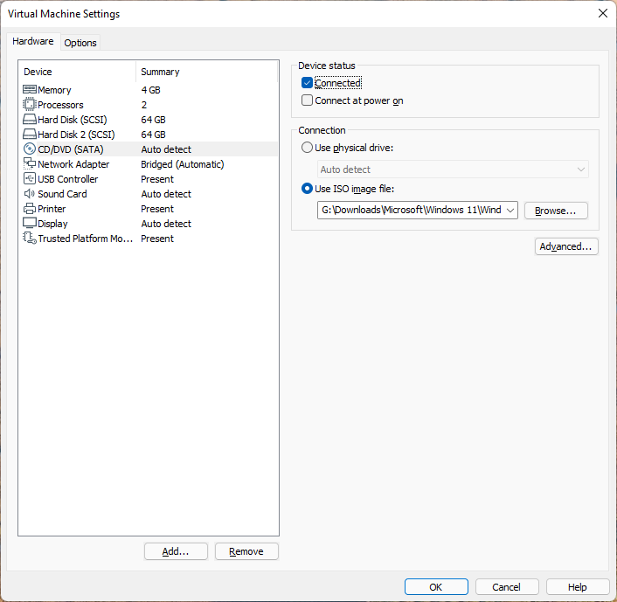Select the Hard Disk 2 (SCSI) row label

(x=76, y=135)
